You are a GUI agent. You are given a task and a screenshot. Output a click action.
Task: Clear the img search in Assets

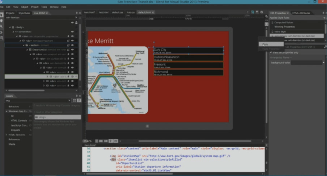[69, 101]
